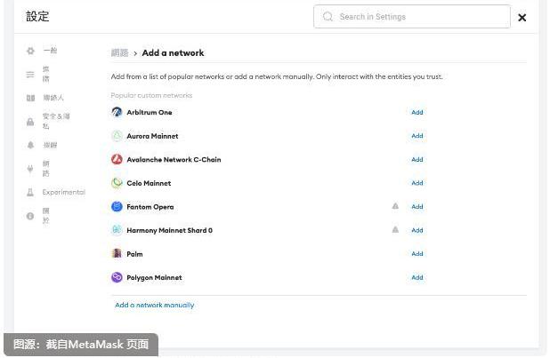Click the Arbitrum One network logo
This screenshot has width=550, height=358.
117,113
